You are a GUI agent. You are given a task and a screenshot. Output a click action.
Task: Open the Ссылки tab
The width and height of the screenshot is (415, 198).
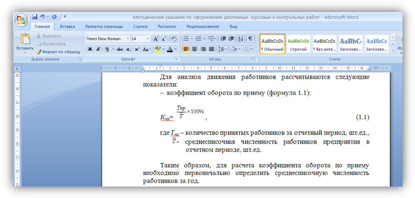point(140,26)
